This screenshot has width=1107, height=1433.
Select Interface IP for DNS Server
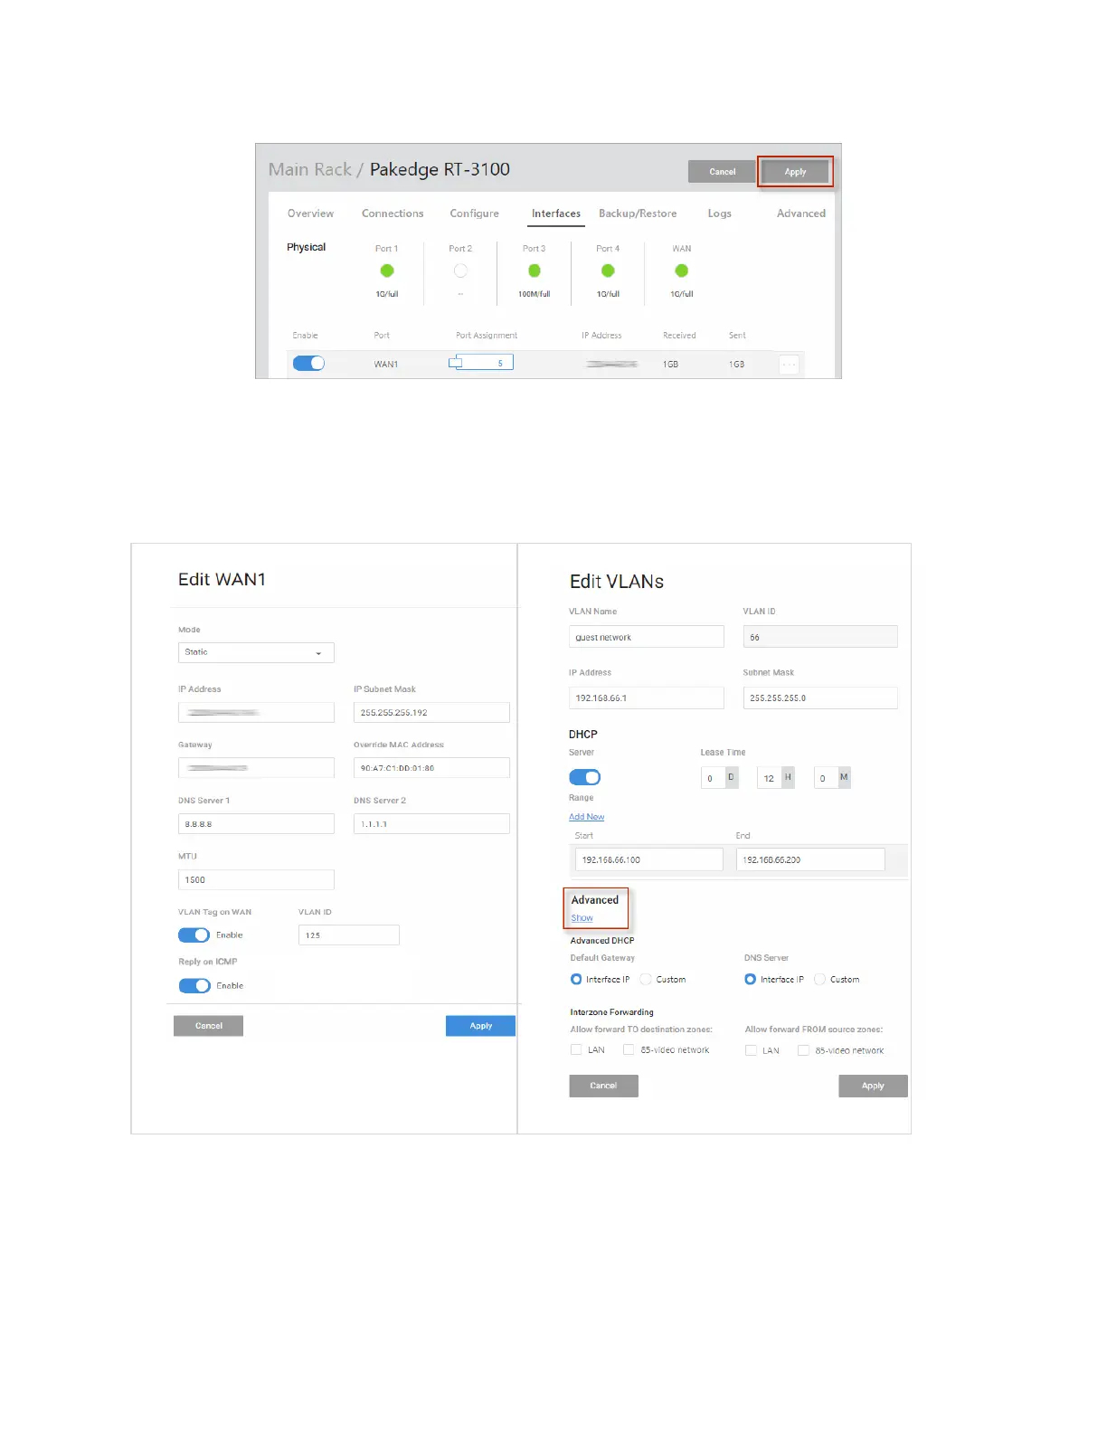click(x=750, y=979)
